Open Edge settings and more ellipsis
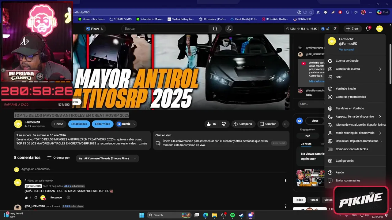The height and width of the screenshot is (220, 392). 371,12
